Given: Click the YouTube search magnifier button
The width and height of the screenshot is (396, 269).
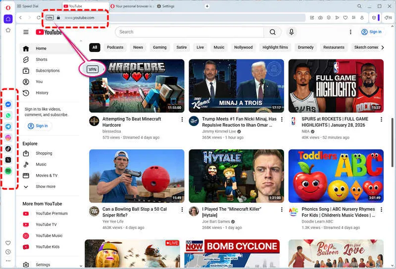Looking at the screenshot, I should (273, 32).
